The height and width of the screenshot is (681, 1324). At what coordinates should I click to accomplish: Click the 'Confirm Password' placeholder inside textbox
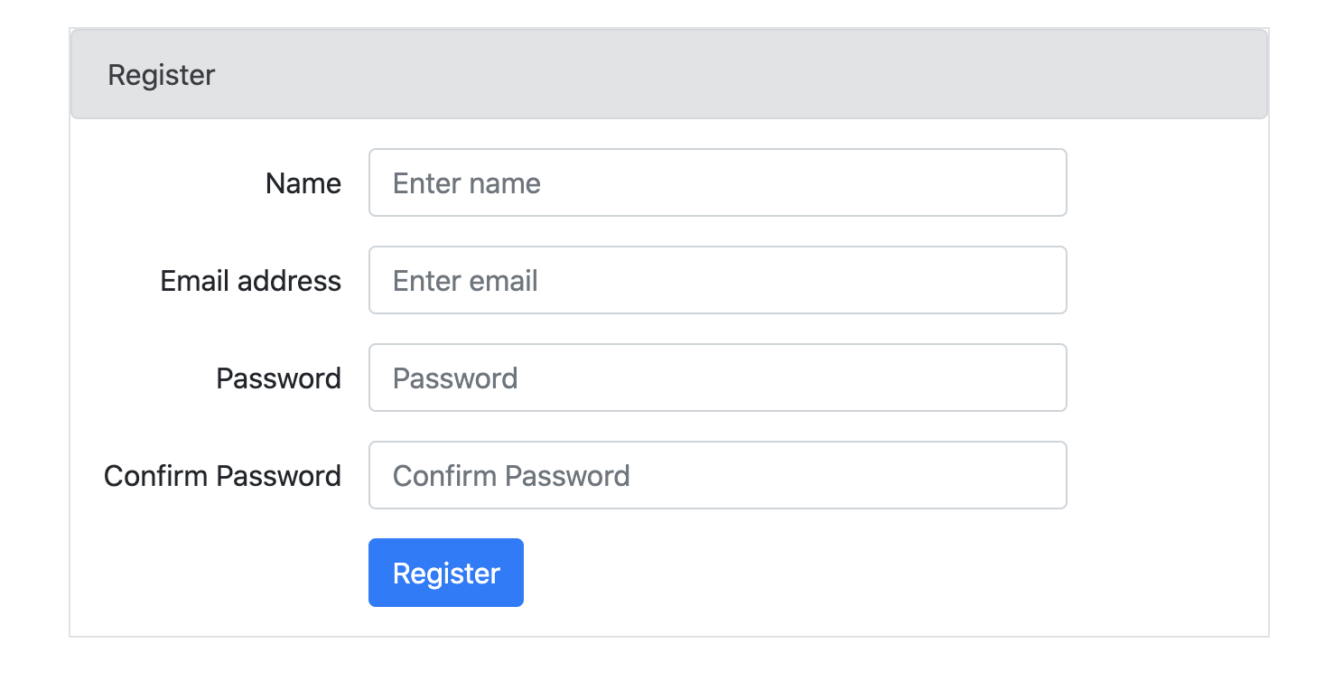pyautogui.click(x=511, y=476)
